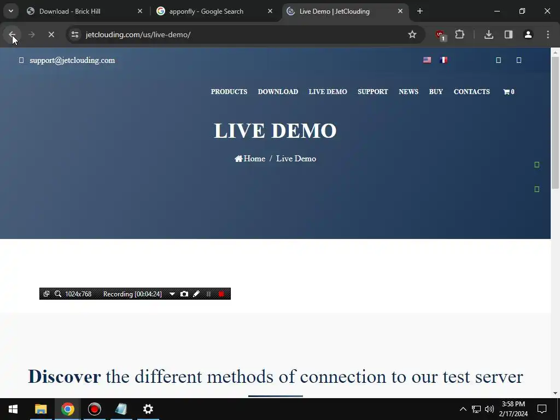
Task: Open the Settings gear in the taskbar
Action: (x=148, y=409)
